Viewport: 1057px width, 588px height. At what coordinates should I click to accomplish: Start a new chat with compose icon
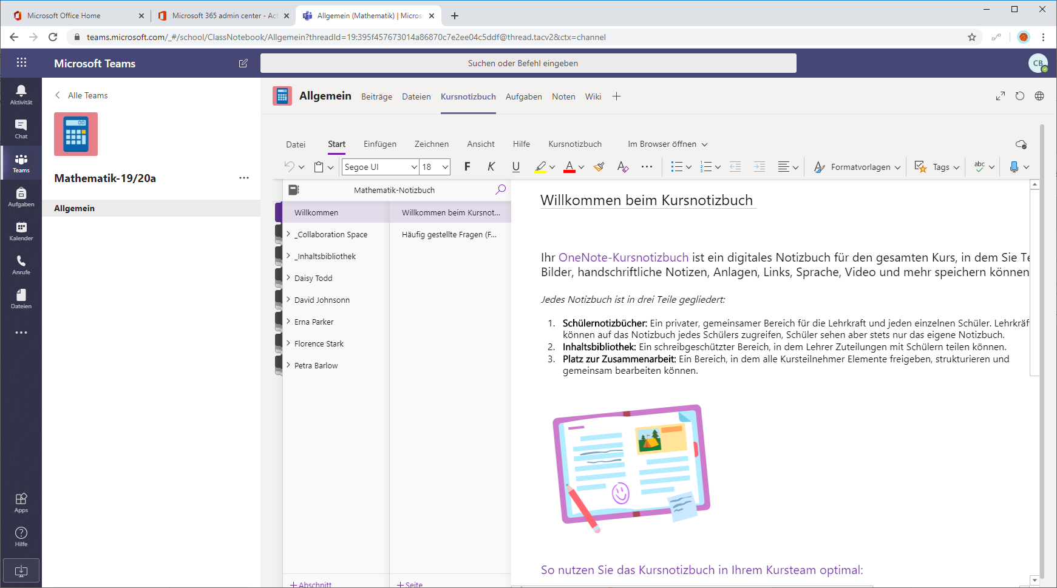243,63
